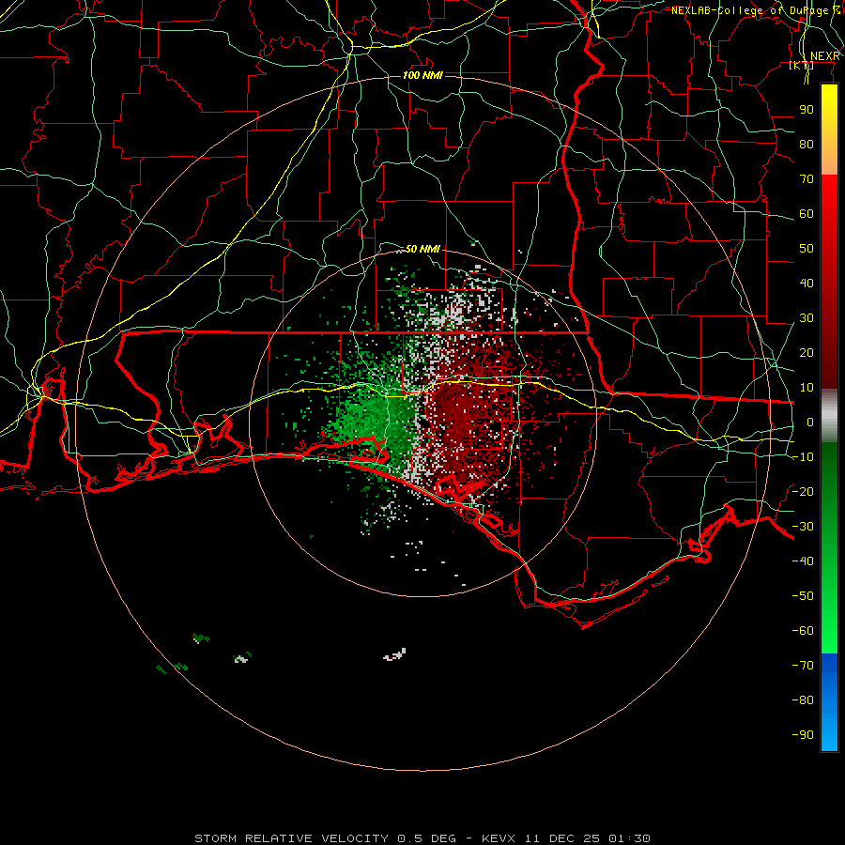
Task: Click the positive 80 scale value
Action: [x=807, y=145]
